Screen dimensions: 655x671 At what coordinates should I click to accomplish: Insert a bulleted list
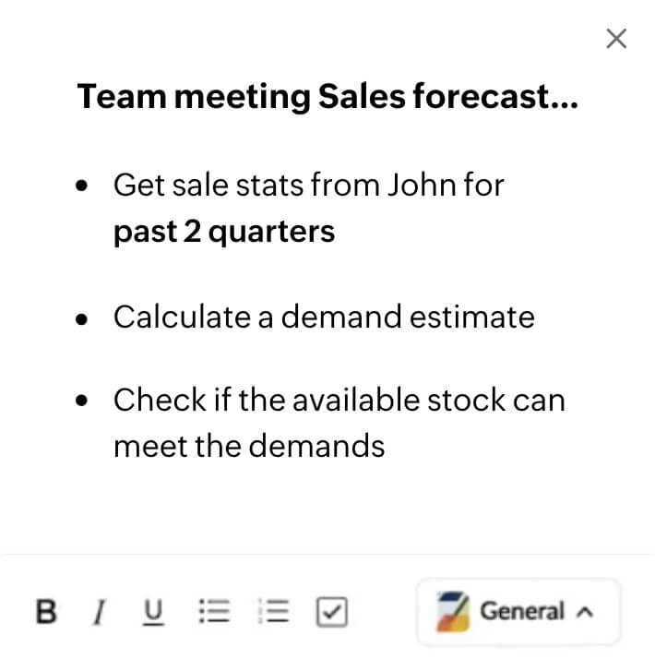pos(214,611)
